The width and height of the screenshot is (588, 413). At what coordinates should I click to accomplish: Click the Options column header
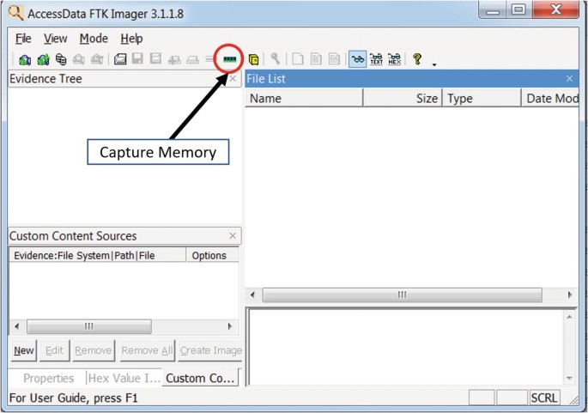(213, 256)
